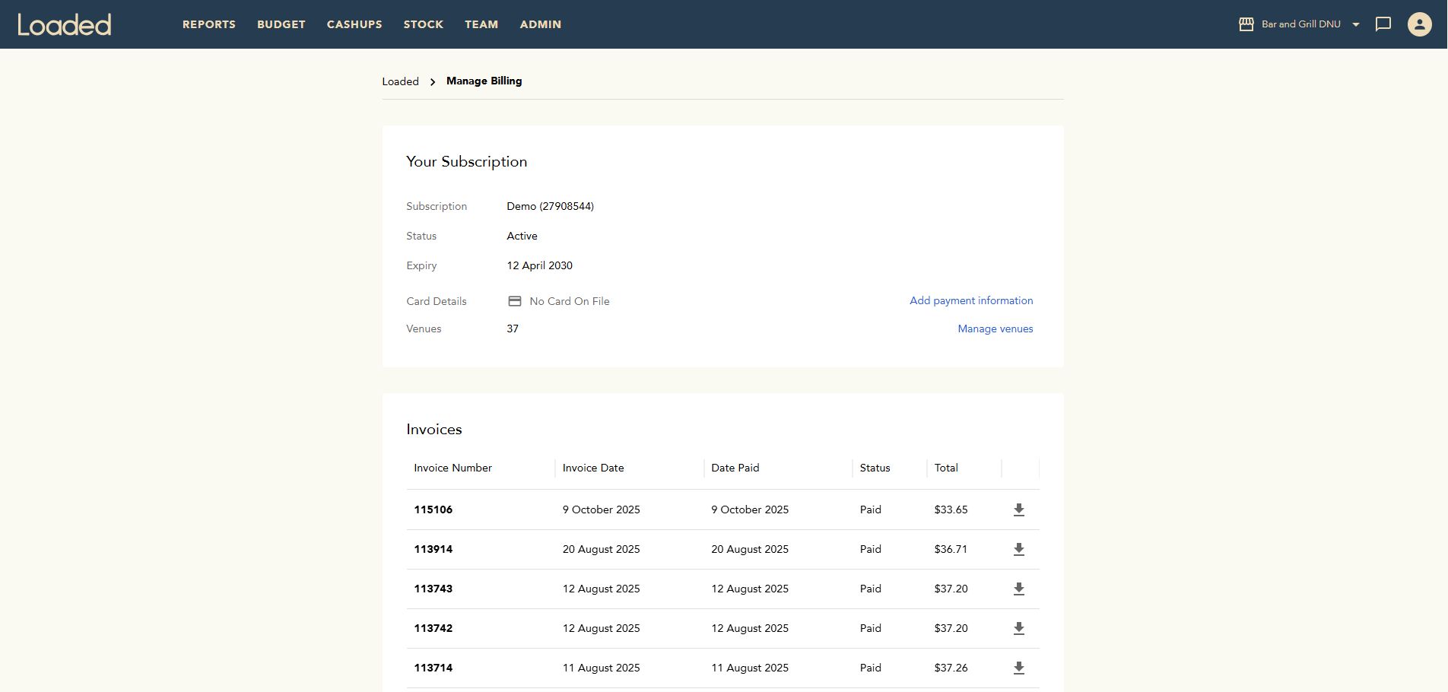Viewport: 1448px width, 692px height.
Task: Open the Stock menu
Action: click(x=424, y=24)
